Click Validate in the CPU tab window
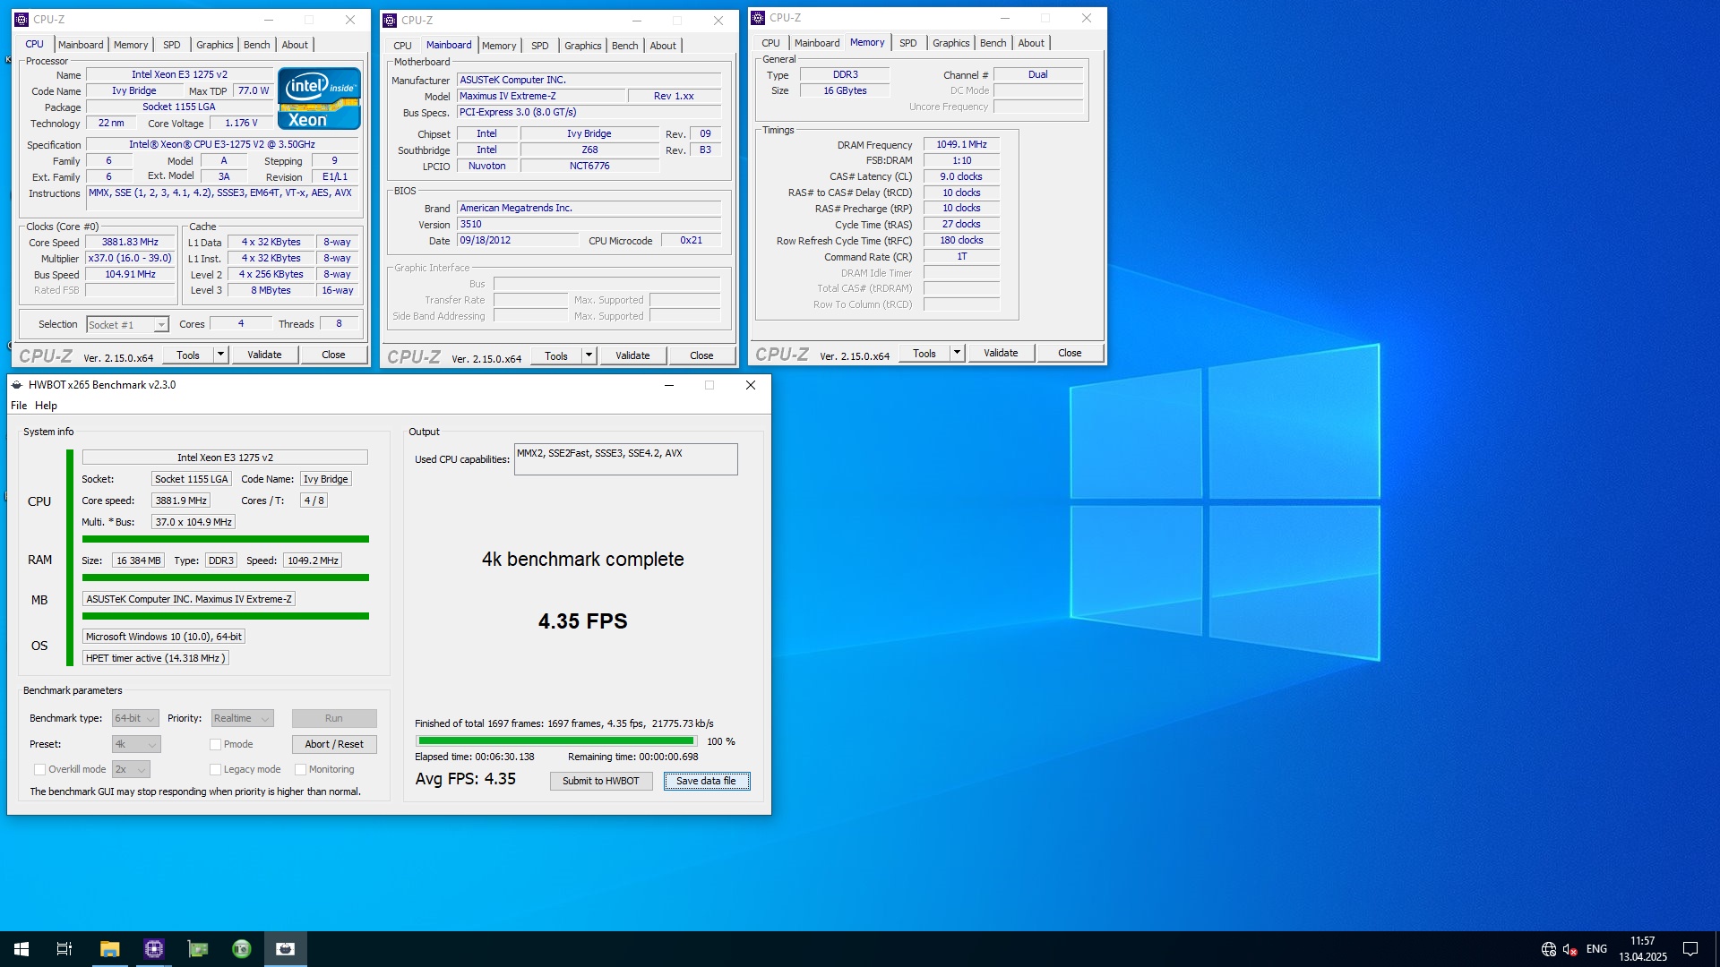This screenshot has height=967, width=1720. coord(264,355)
